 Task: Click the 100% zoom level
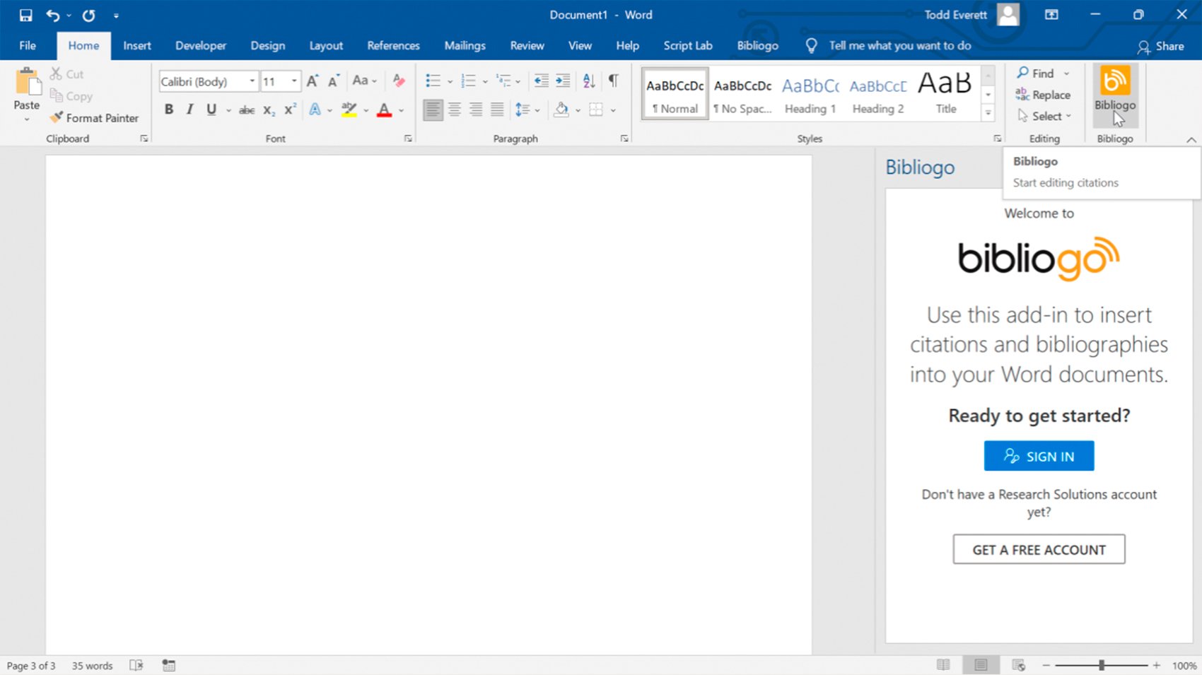[x=1184, y=666]
